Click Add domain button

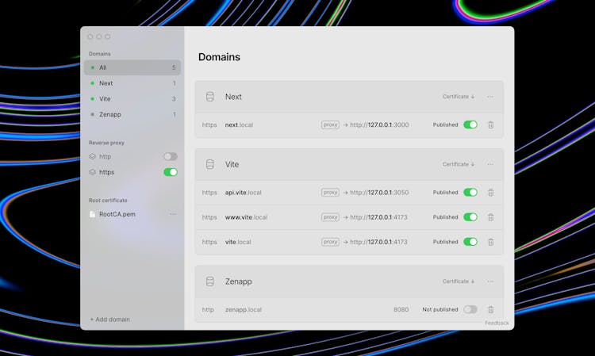pyautogui.click(x=110, y=320)
